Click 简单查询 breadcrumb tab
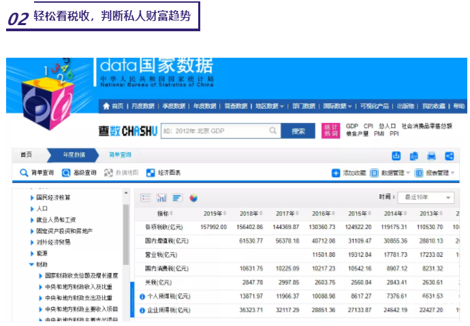470x326 pixels. pos(120,155)
